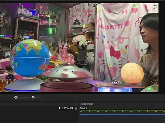The height and width of the screenshot is (123, 165).
Task: Adjust the blue Device volume slider
Action: 122,115
